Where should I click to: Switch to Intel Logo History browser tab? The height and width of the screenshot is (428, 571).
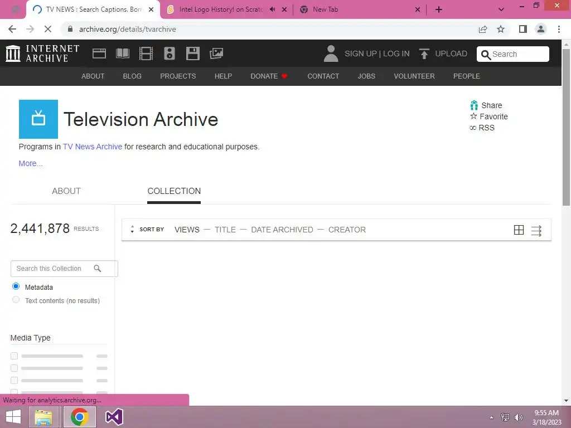click(x=220, y=9)
